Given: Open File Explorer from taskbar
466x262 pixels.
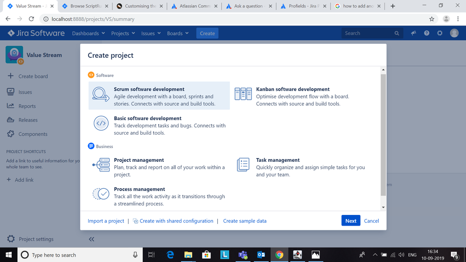Looking at the screenshot, I should click(x=188, y=255).
